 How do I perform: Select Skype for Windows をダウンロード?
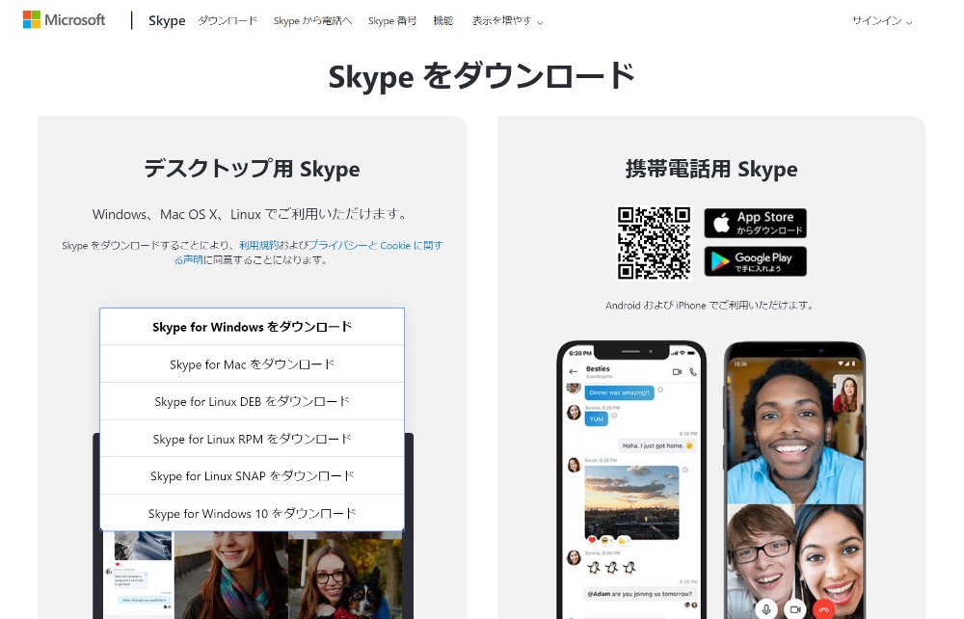click(252, 327)
